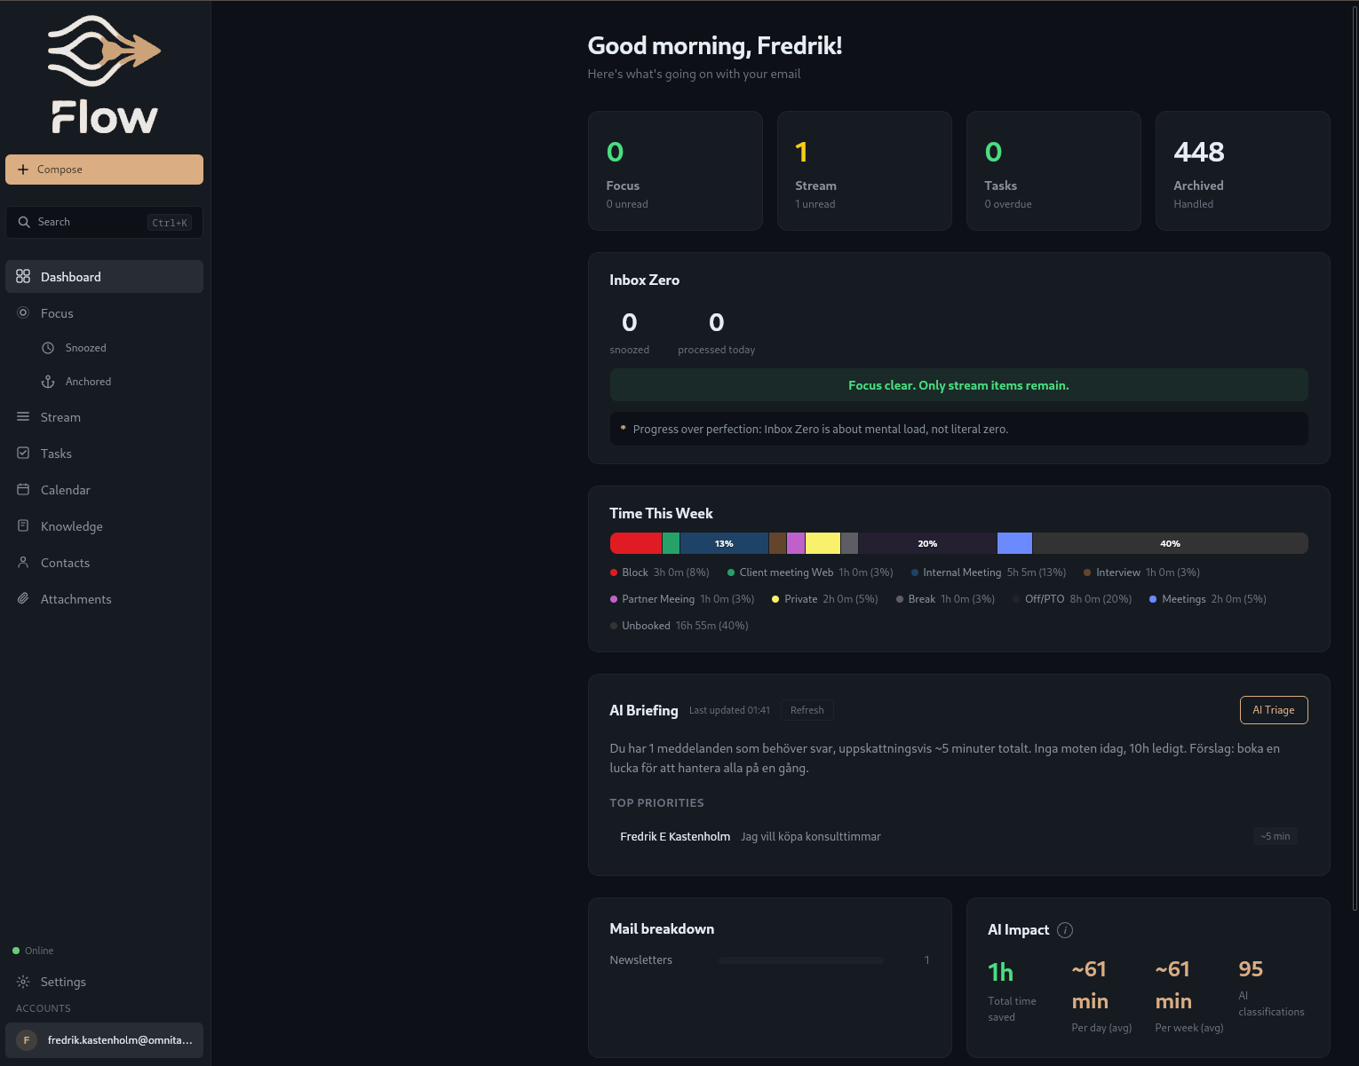Viewport: 1359px width, 1066px height.
Task: Open Tasks using the checkbox icon
Action: (x=24, y=453)
